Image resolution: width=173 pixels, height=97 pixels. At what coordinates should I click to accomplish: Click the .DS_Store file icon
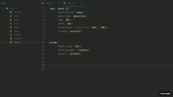pos(11,12)
